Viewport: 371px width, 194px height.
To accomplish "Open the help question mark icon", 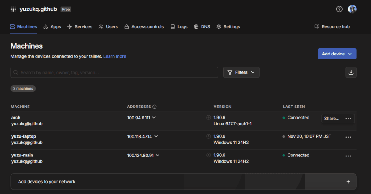I will [x=339, y=9].
